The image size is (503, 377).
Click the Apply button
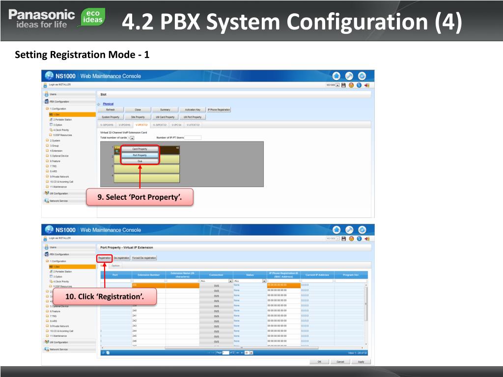pyautogui.click(x=361, y=362)
